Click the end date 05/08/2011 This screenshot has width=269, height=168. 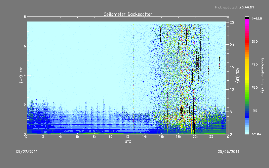[228, 152]
